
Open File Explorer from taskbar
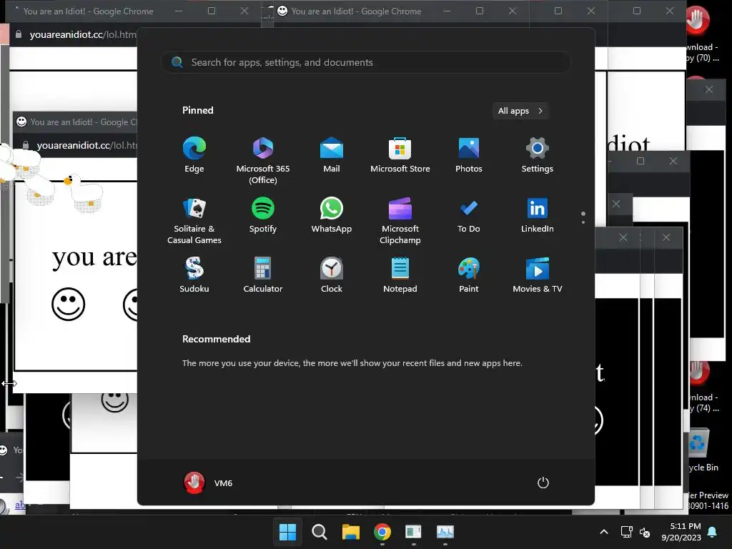pyautogui.click(x=350, y=532)
